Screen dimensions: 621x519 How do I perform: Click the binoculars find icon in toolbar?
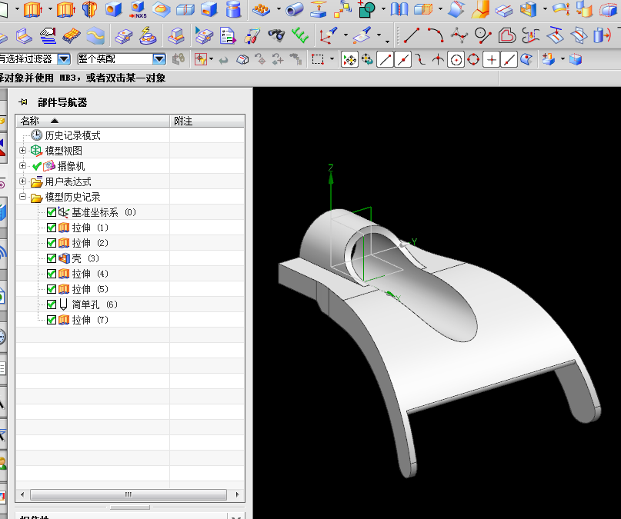pyautogui.click(x=277, y=35)
